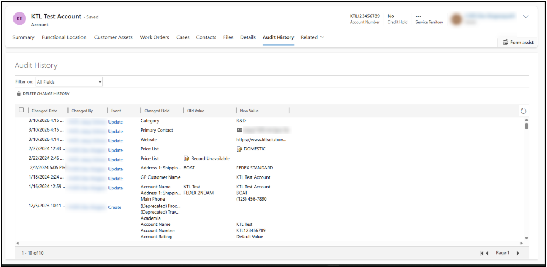
Task: Sort by the Changed Date column header
Action: [x=45, y=111]
